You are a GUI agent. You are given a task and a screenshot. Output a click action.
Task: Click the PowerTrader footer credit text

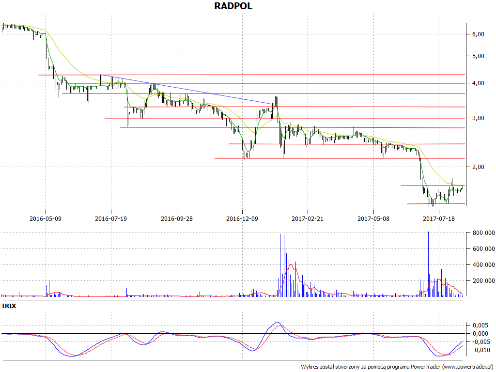[398, 367]
